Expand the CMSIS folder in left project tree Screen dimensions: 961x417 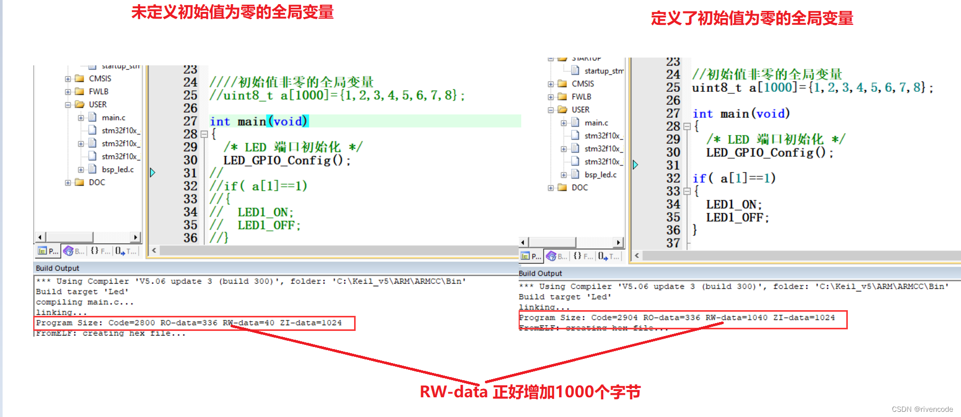68,79
